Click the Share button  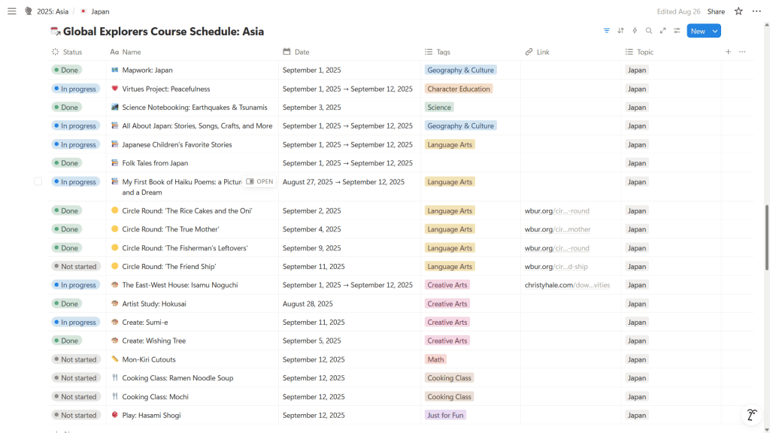[x=716, y=11]
